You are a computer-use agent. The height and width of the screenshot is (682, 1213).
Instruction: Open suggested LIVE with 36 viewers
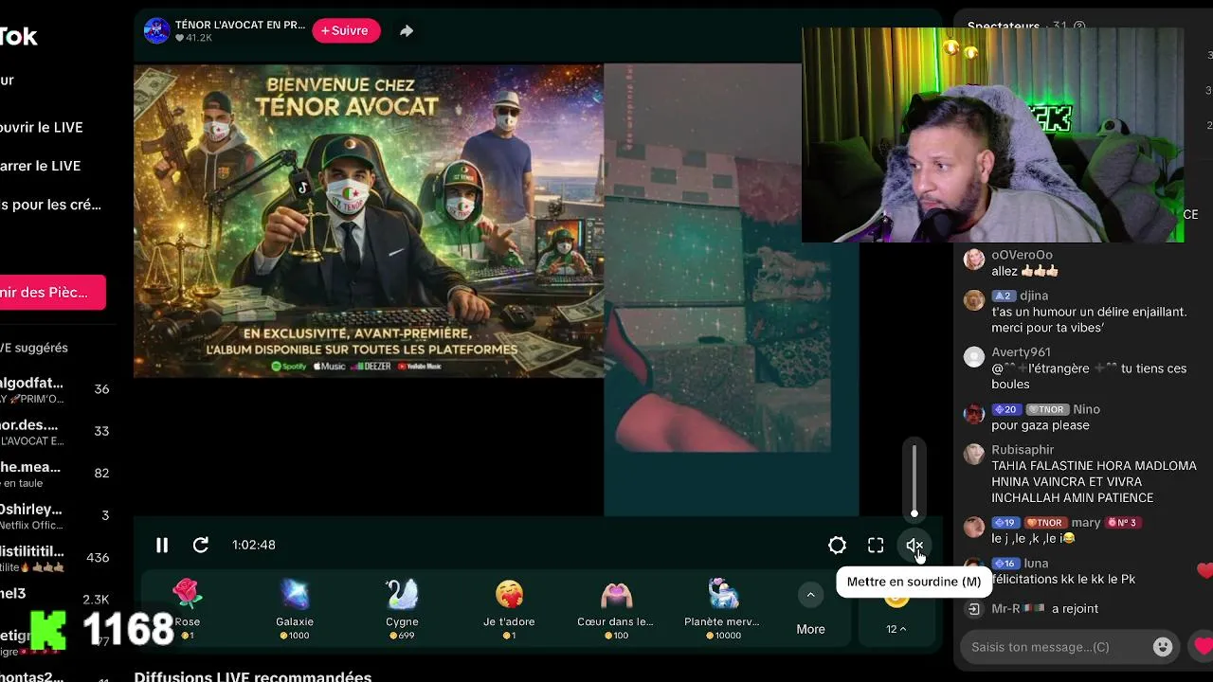click(57, 389)
